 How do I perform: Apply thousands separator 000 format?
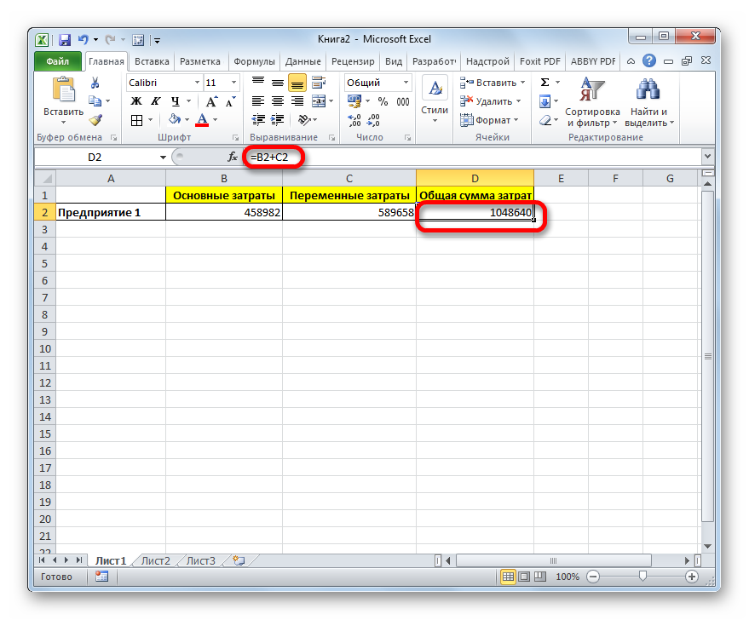(403, 101)
